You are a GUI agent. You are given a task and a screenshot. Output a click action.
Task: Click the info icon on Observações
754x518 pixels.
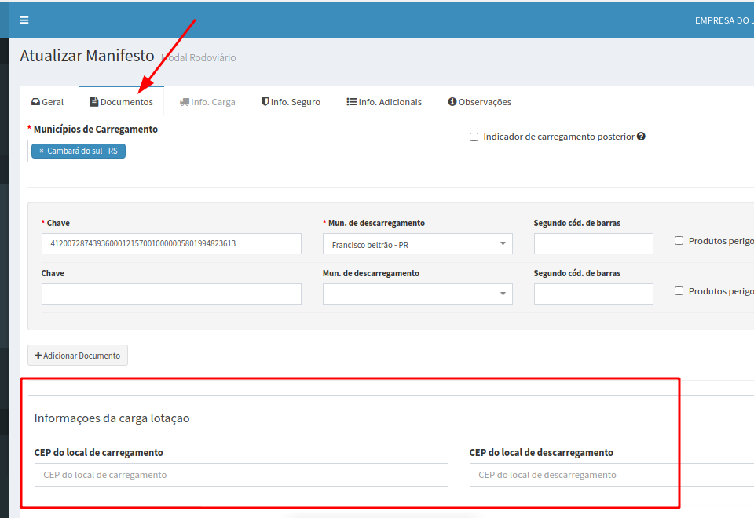point(452,102)
